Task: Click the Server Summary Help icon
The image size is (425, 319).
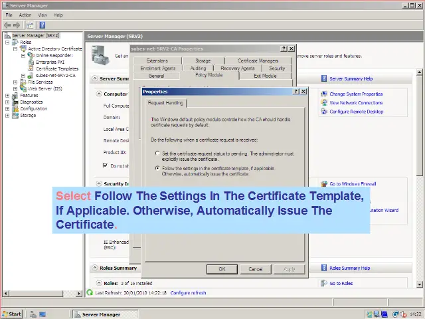Action: [x=324, y=78]
